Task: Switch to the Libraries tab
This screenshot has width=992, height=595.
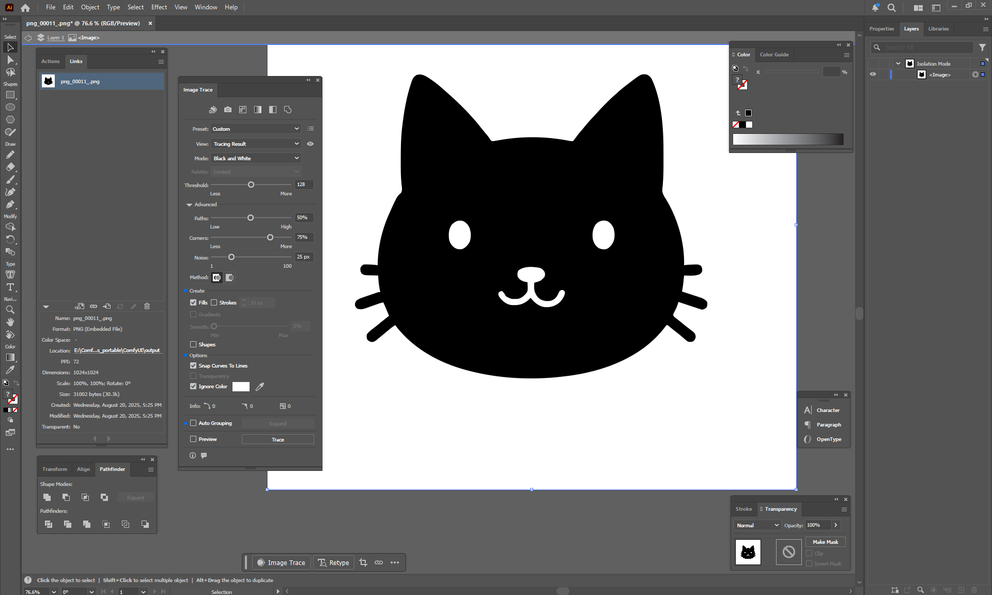Action: pyautogui.click(x=938, y=29)
